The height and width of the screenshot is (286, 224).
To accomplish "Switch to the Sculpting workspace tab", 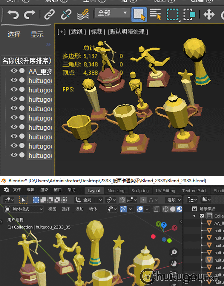I will point(140,191).
